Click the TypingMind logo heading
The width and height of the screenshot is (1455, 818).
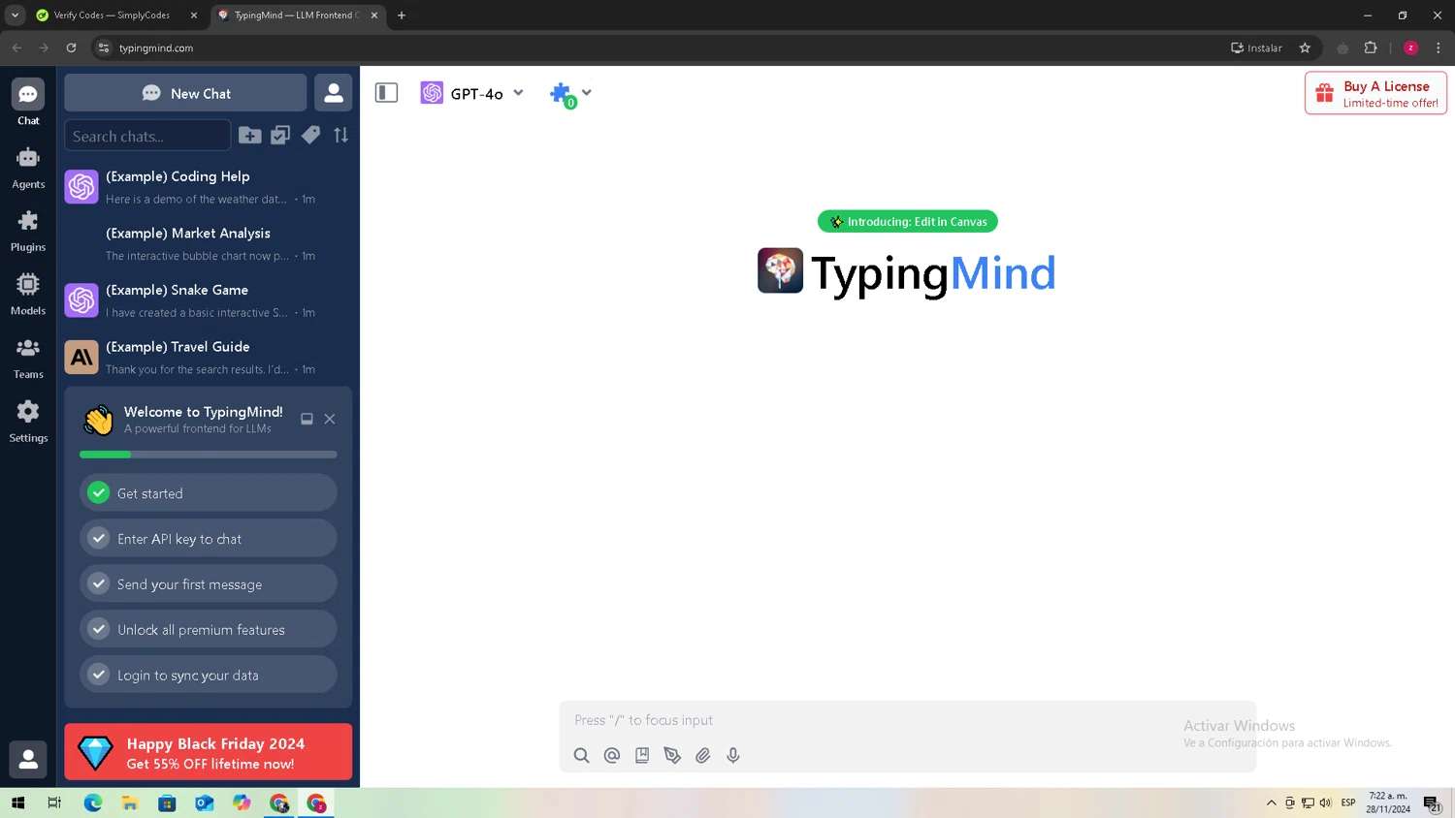[907, 272]
